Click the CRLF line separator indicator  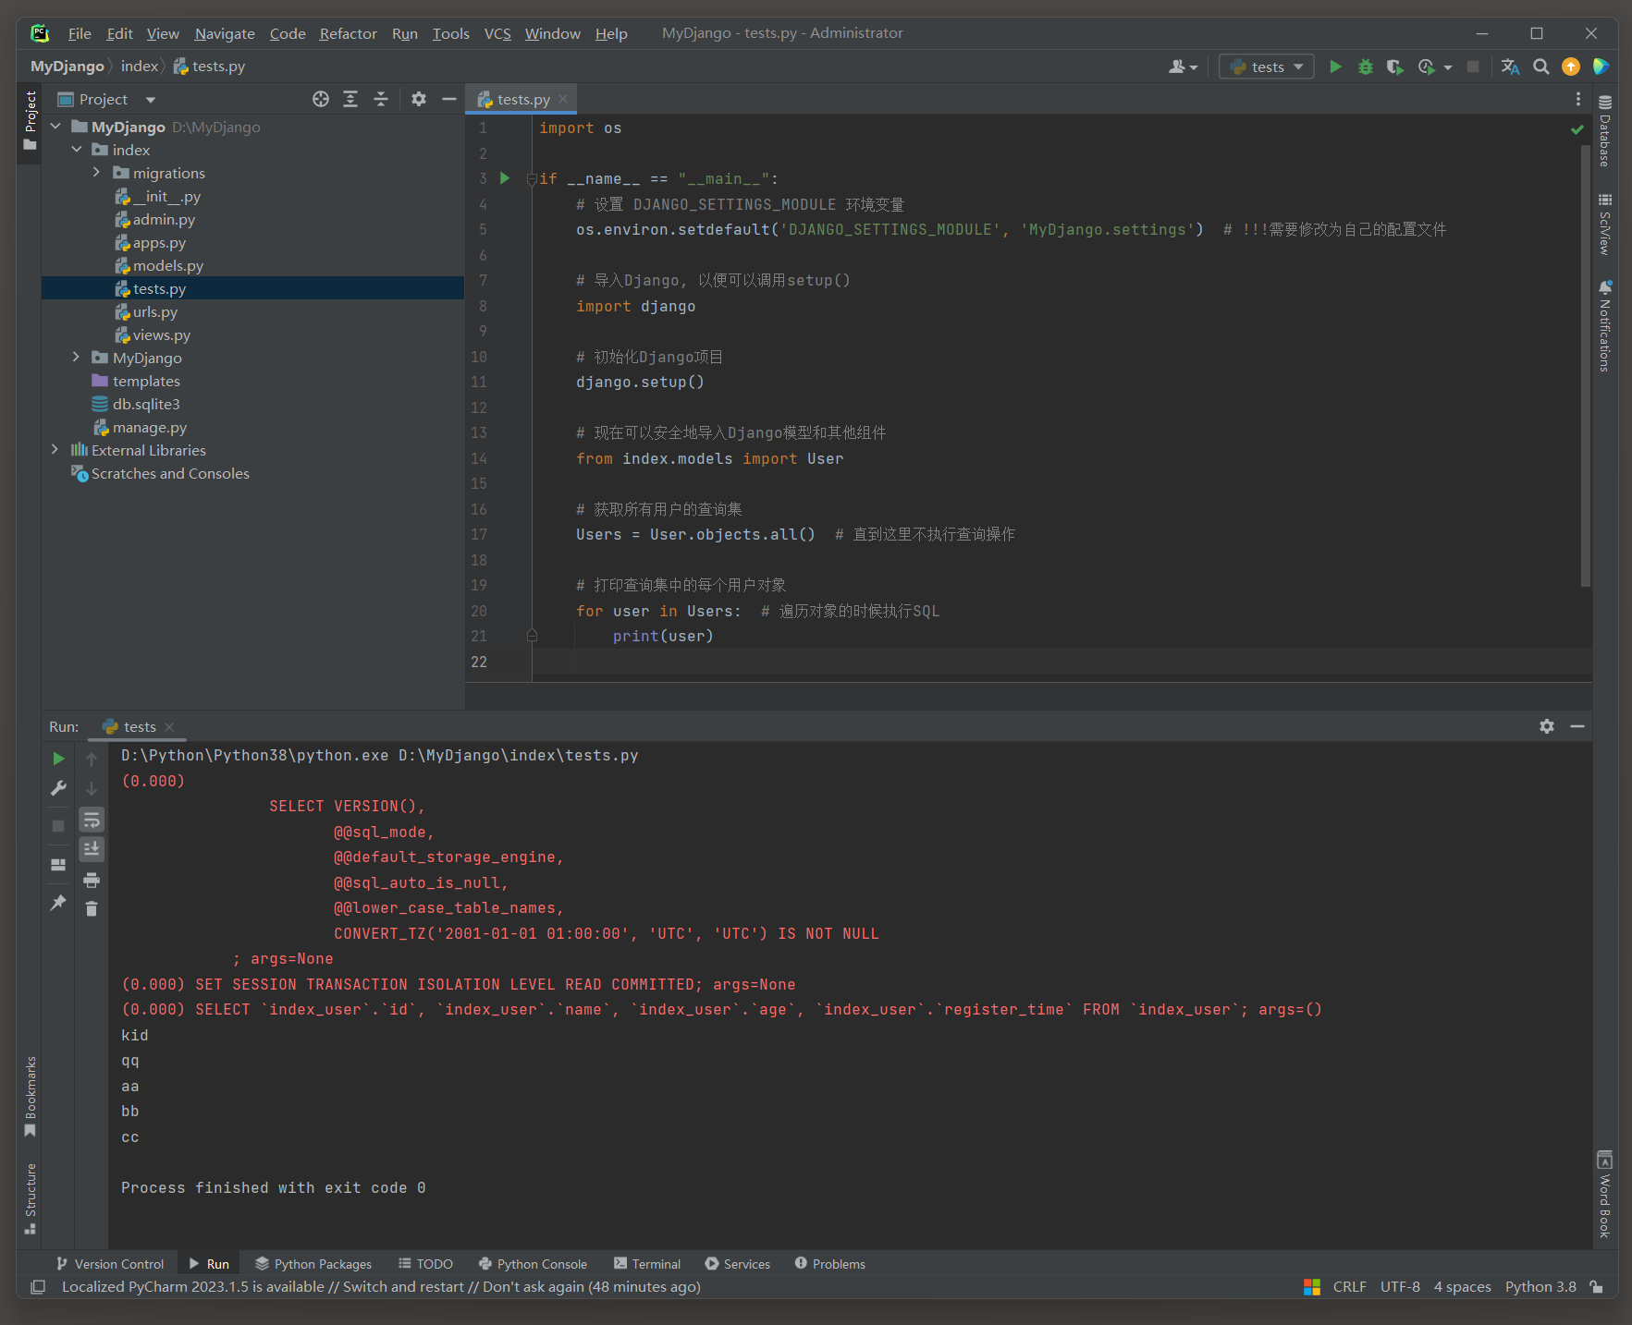coord(1349,1286)
